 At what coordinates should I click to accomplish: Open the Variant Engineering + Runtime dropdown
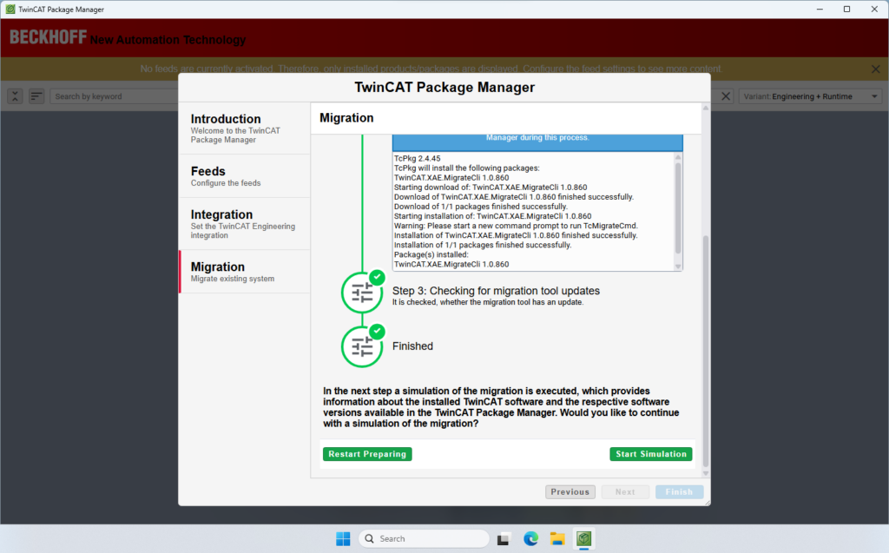pos(811,96)
